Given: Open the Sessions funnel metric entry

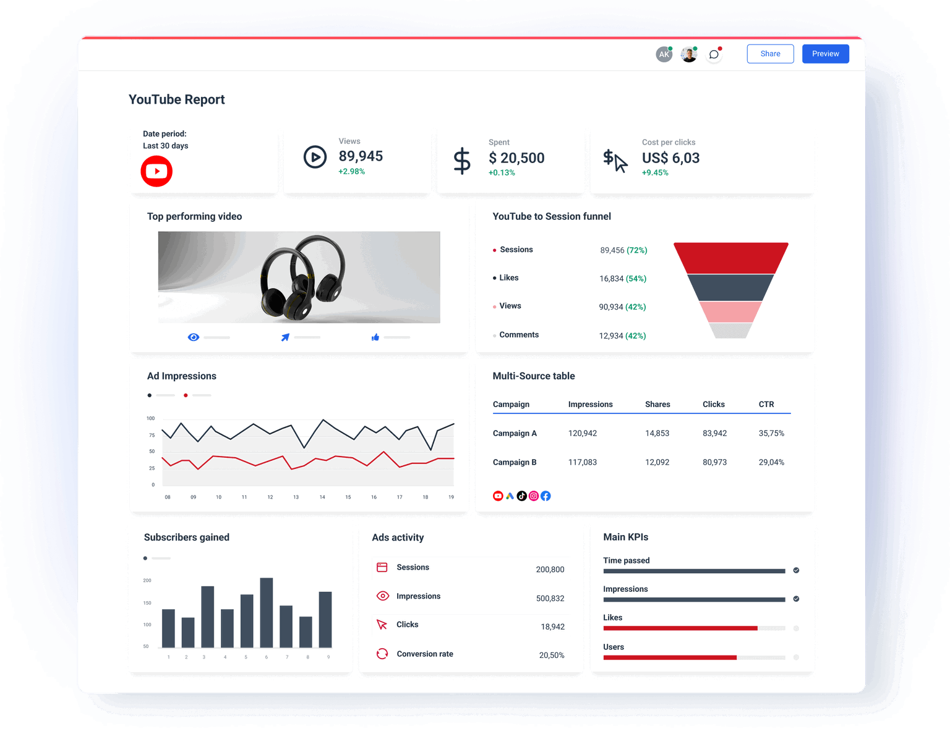Looking at the screenshot, I should pyautogui.click(x=515, y=250).
